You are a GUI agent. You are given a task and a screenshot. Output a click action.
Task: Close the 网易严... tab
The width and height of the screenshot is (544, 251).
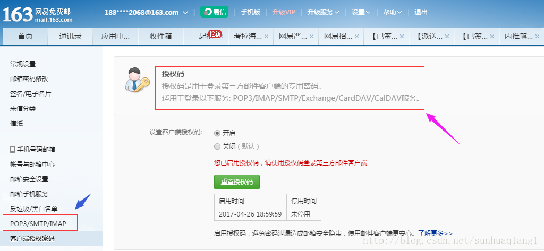coord(311,36)
